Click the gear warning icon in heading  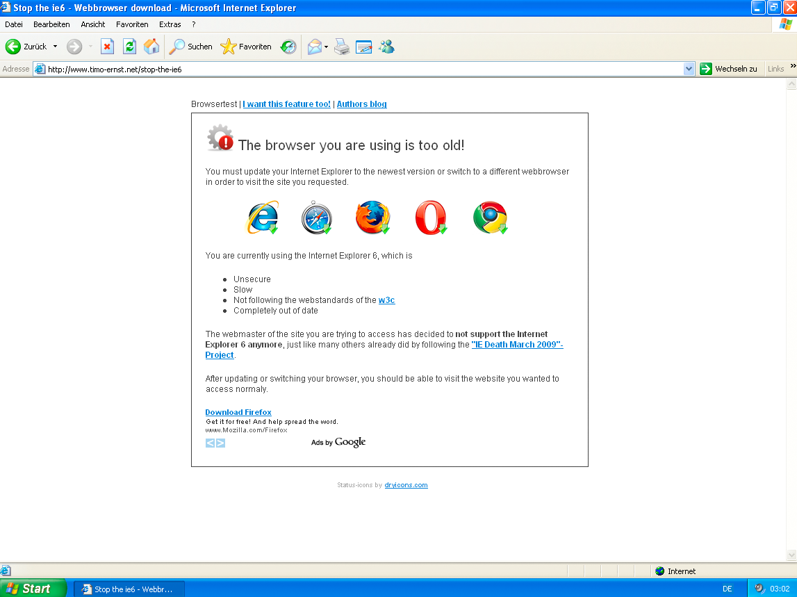point(220,138)
